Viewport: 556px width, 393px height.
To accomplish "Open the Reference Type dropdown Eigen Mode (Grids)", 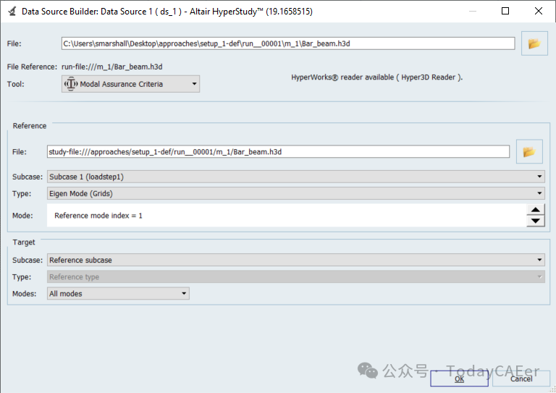I will point(295,193).
